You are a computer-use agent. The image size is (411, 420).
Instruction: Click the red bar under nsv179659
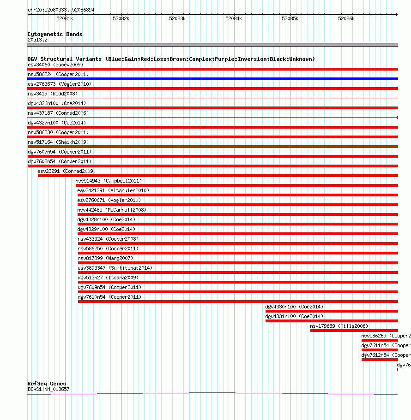(x=354, y=331)
